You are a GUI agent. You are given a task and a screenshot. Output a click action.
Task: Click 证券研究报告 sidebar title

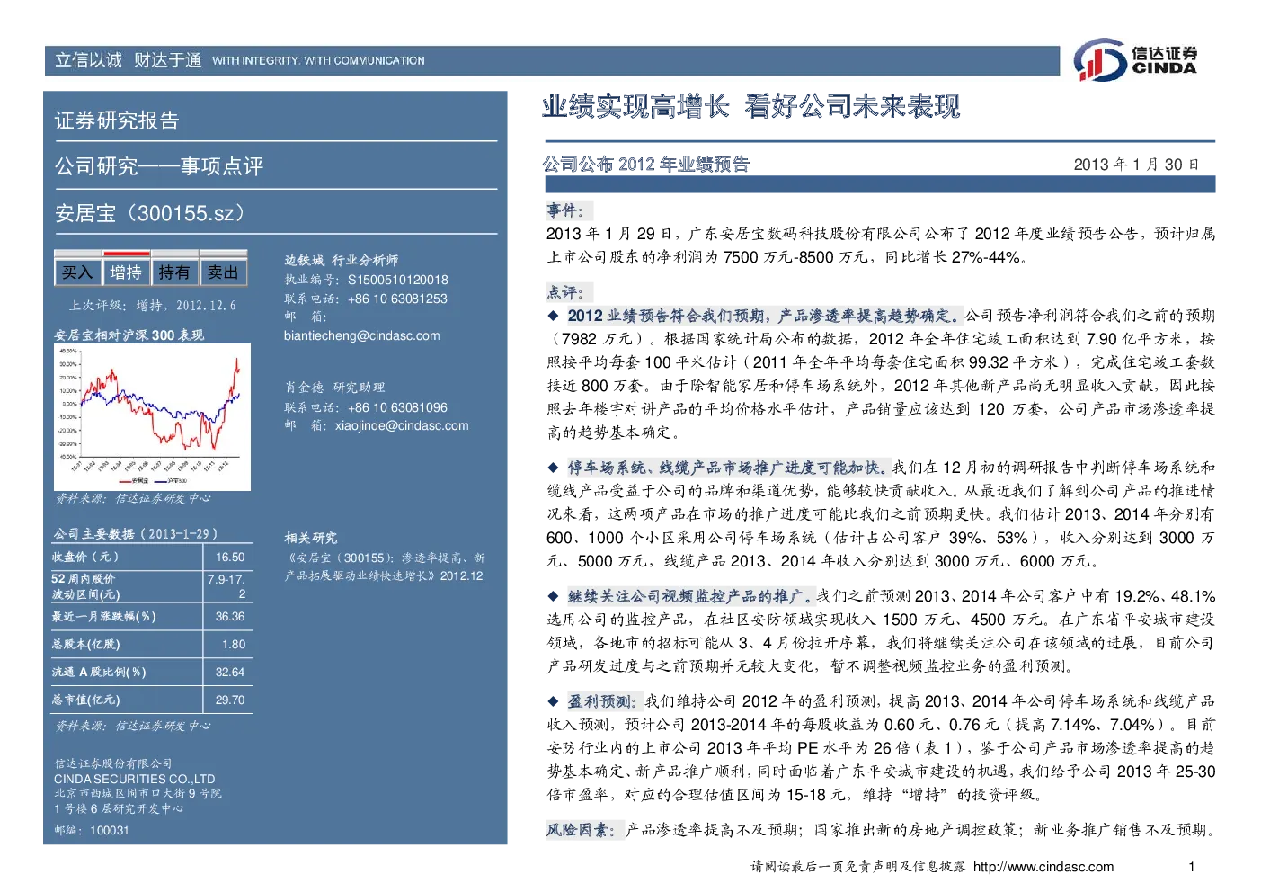(117, 120)
